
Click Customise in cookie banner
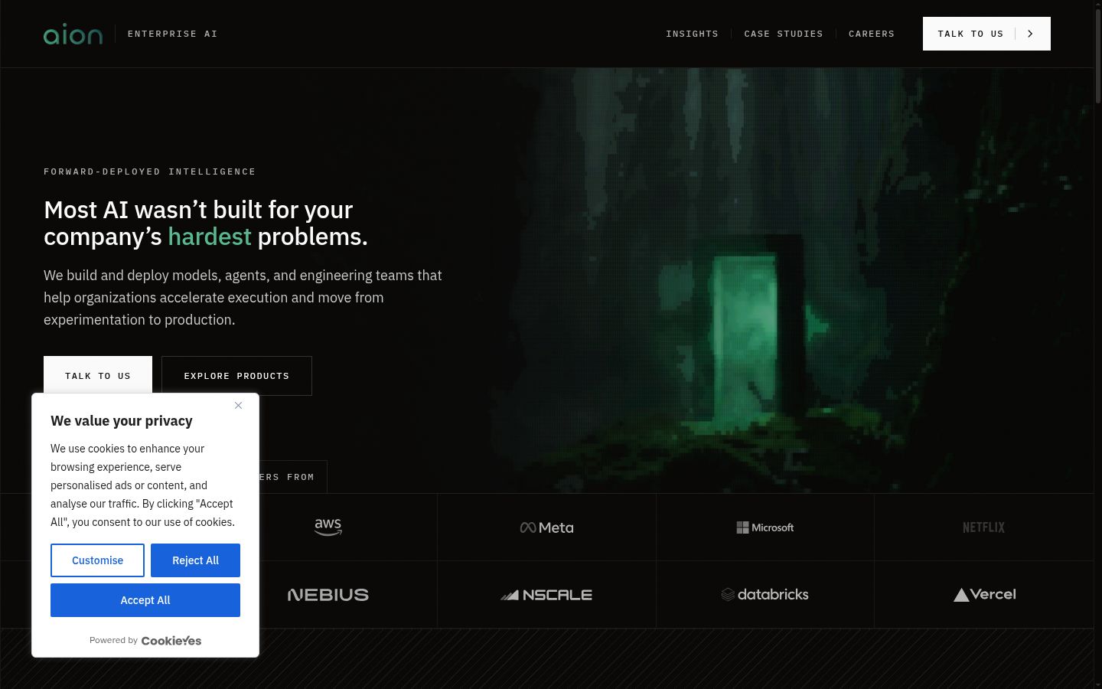pos(97,560)
